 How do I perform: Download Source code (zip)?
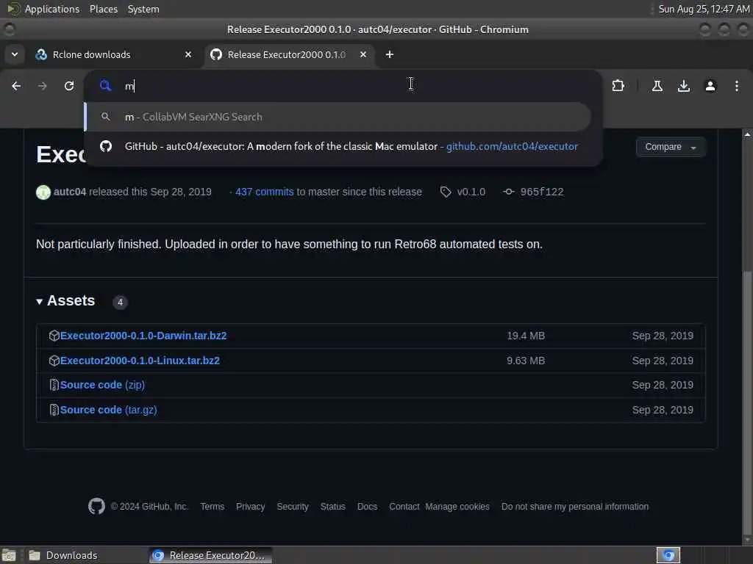pyautogui.click(x=102, y=385)
